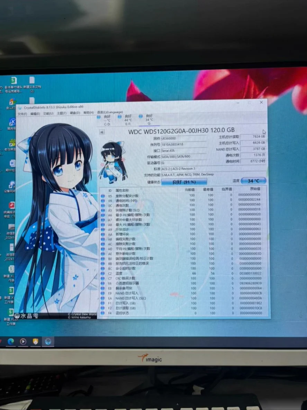This screenshot has width=307, height=410.
Task: Click the 固件 firmware field UE360000
Action: (x=184, y=139)
